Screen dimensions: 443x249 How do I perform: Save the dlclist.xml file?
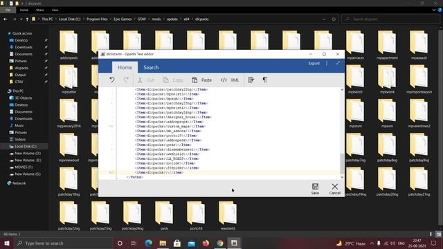tap(315, 189)
